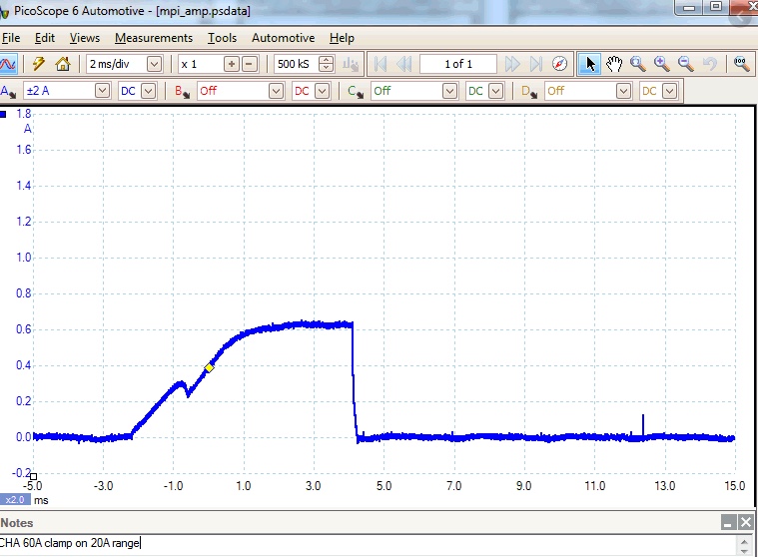Click the x 1 zoom factor field

(x=200, y=64)
